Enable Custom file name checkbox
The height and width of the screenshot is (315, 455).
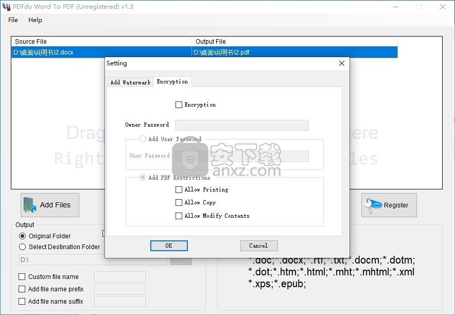click(22, 277)
